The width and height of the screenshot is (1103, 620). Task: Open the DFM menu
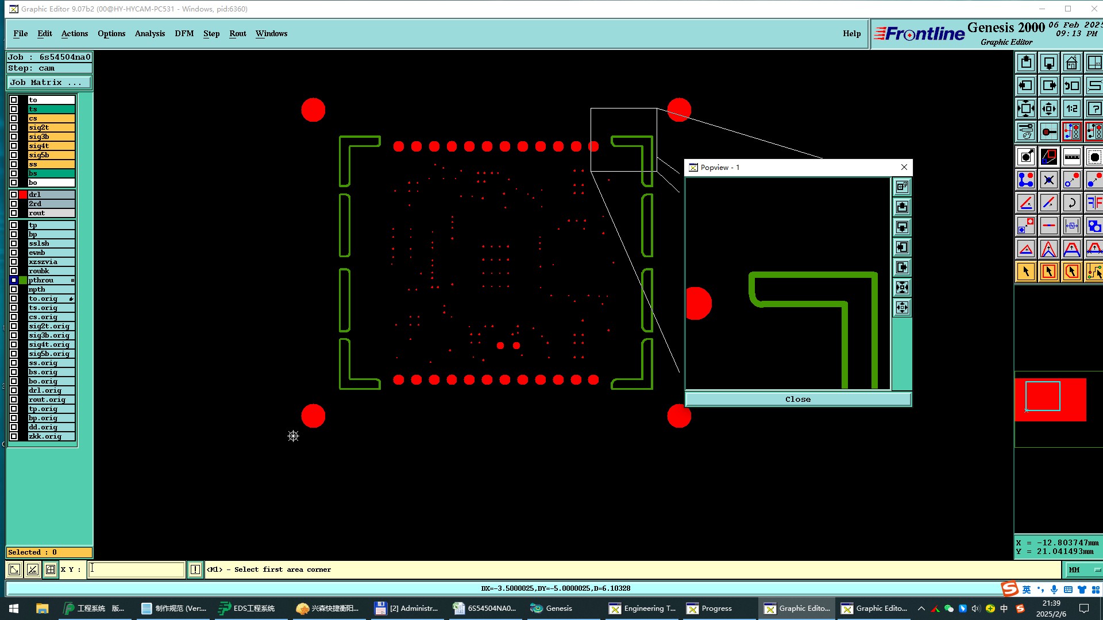[x=184, y=33]
